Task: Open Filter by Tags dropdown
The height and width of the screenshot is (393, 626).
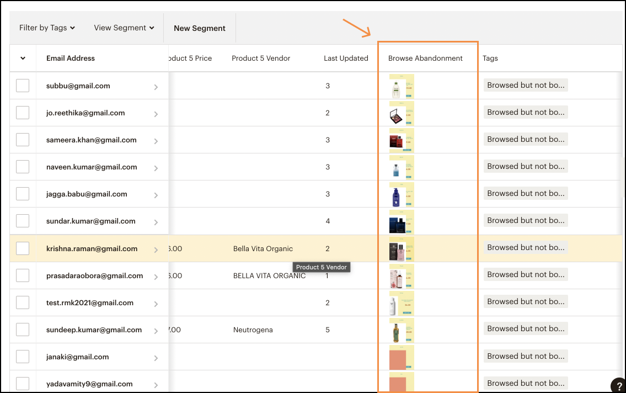Action: 47,28
